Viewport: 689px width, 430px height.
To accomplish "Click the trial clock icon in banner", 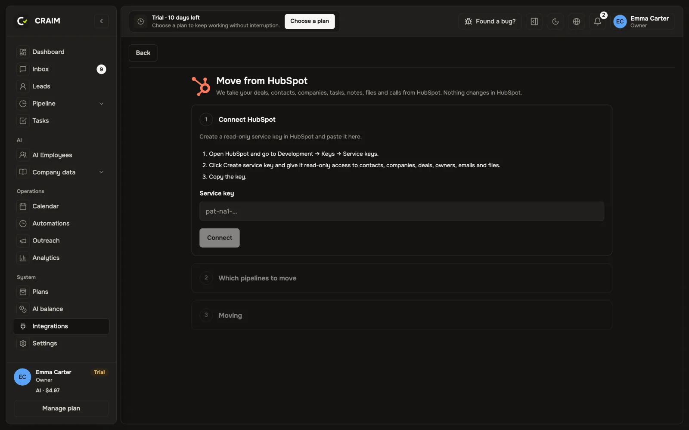I will point(140,21).
